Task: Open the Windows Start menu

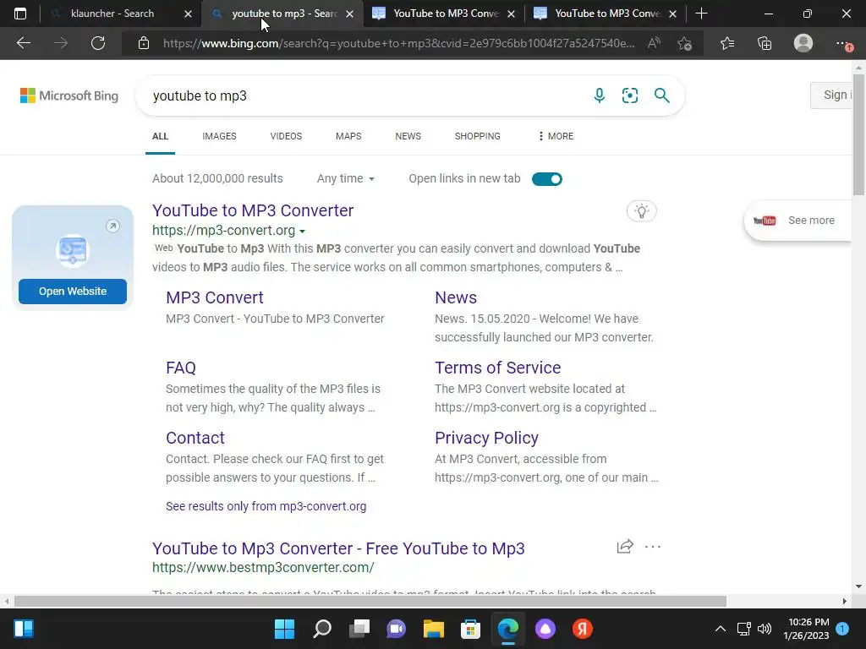Action: tap(284, 629)
